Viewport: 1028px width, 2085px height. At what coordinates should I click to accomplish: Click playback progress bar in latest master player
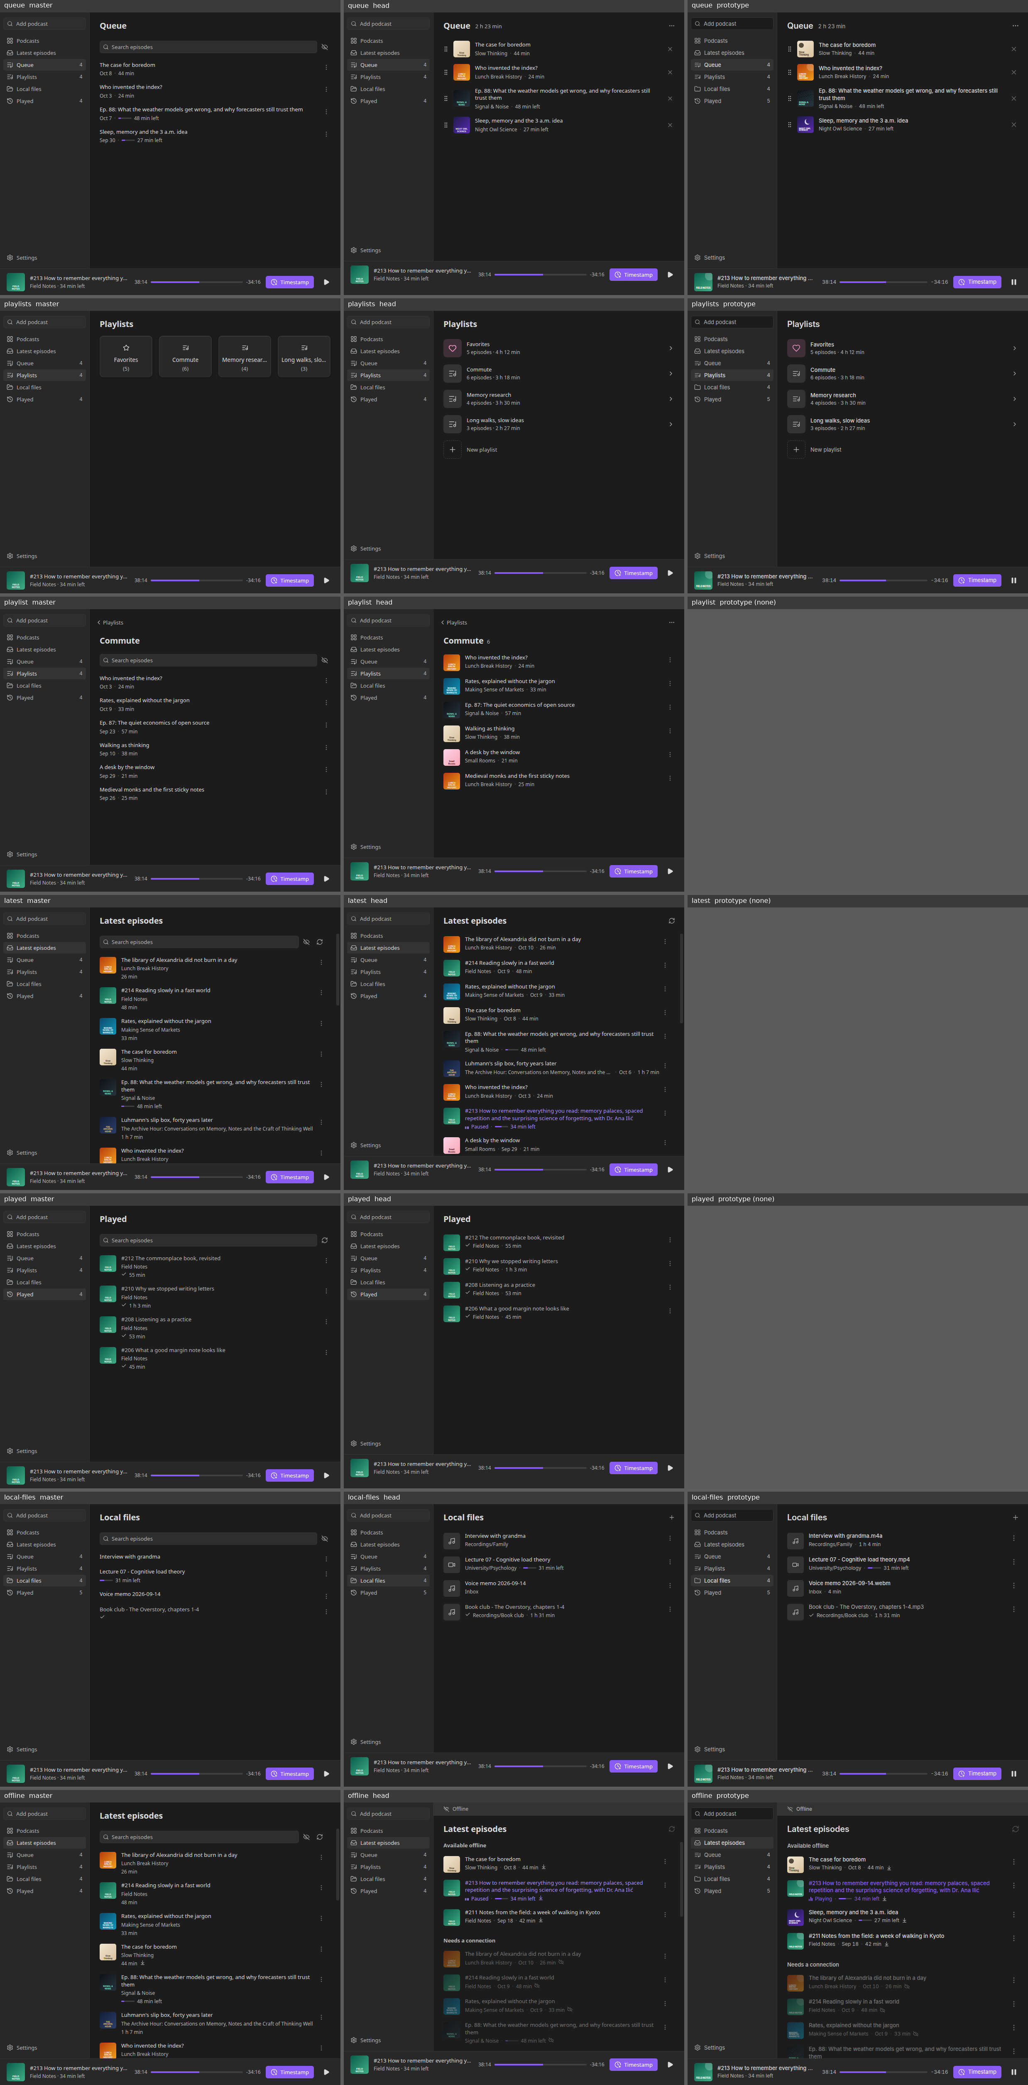tap(196, 1177)
